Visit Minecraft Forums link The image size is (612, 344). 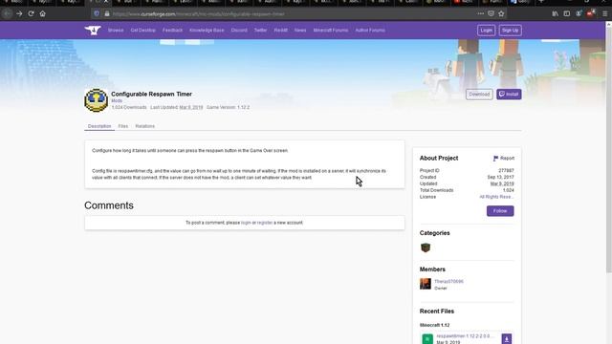[x=331, y=30]
